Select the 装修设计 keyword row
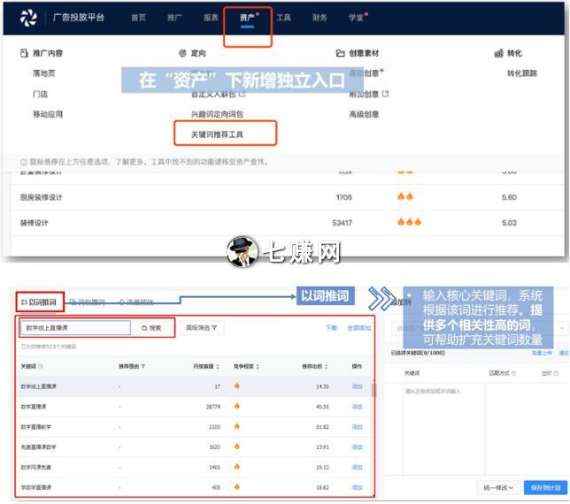 click(x=287, y=223)
